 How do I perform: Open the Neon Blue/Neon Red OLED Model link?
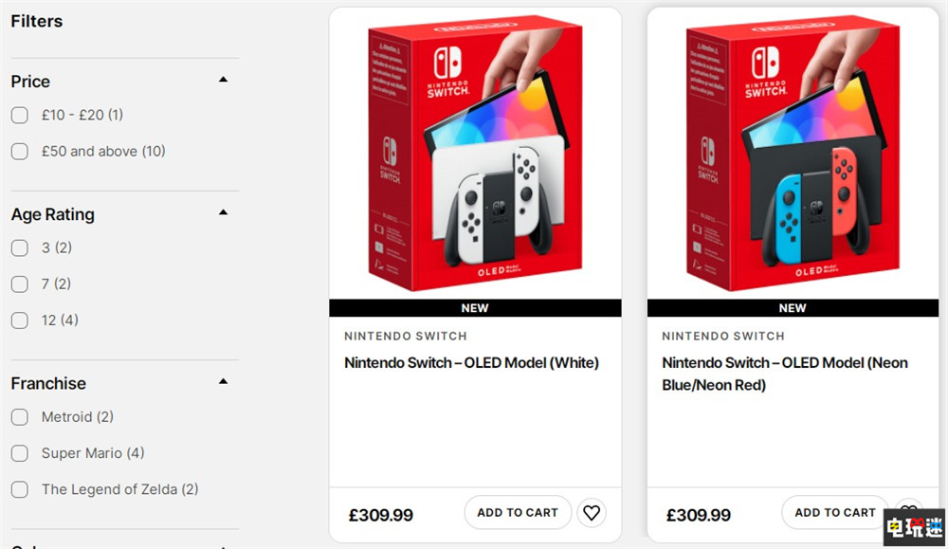tap(784, 374)
